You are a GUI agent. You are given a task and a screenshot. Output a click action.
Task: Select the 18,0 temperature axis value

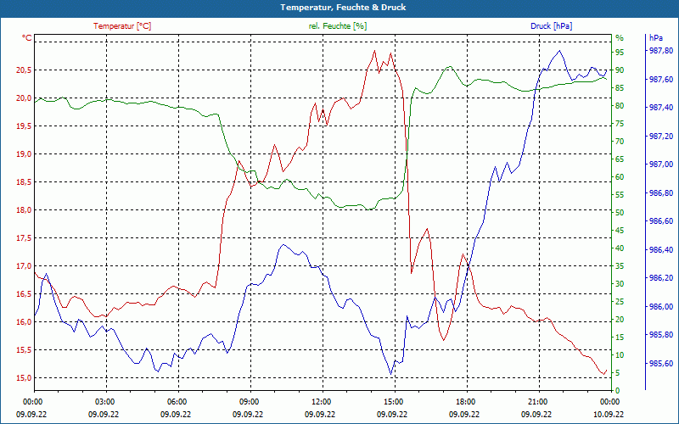point(25,209)
